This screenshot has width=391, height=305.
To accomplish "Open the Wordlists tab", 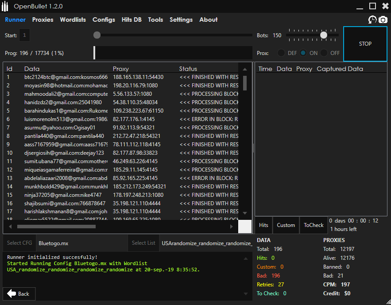I will coord(73,20).
